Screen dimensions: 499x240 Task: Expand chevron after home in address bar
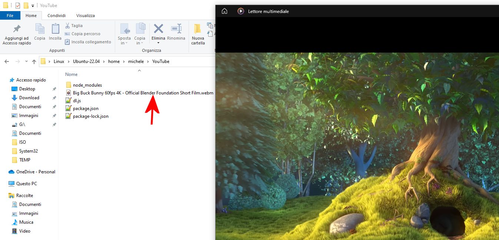[124, 61]
